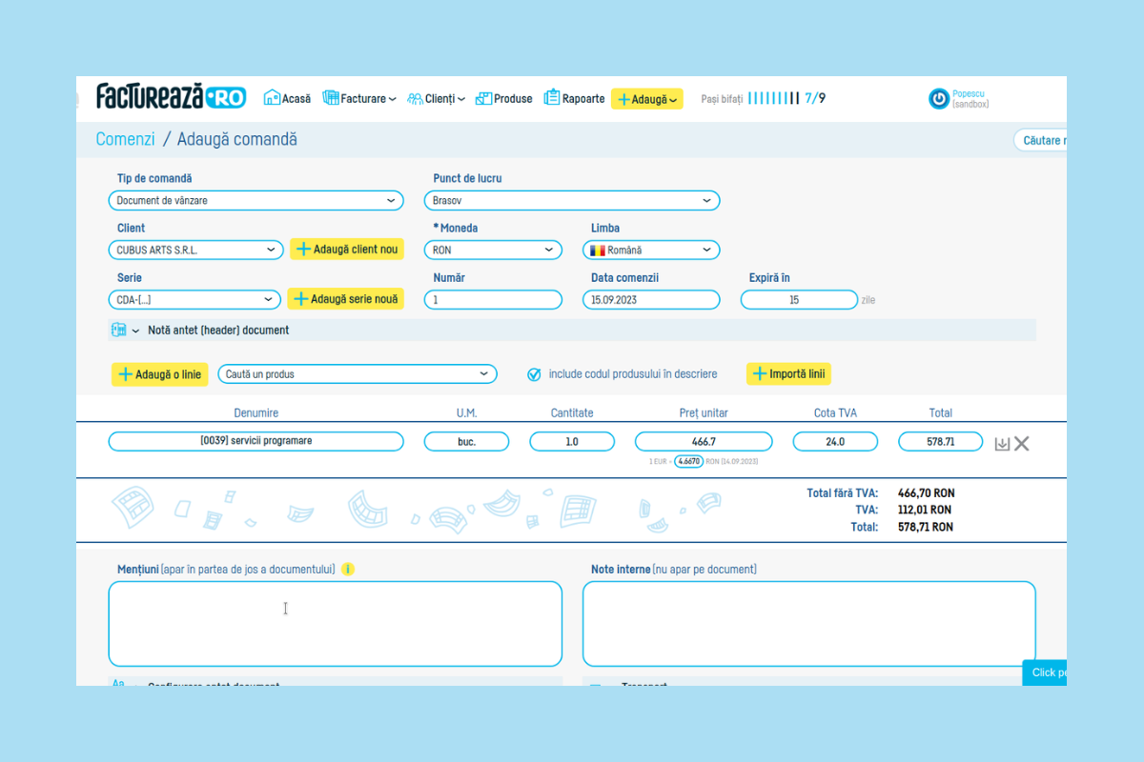Click the Facturează.ro logo
Screen dimensions: 1144x762
tap(171, 97)
